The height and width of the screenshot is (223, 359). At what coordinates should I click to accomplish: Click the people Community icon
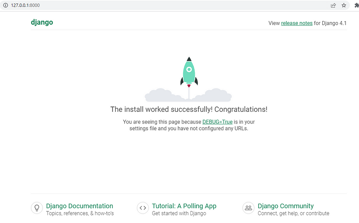click(249, 208)
